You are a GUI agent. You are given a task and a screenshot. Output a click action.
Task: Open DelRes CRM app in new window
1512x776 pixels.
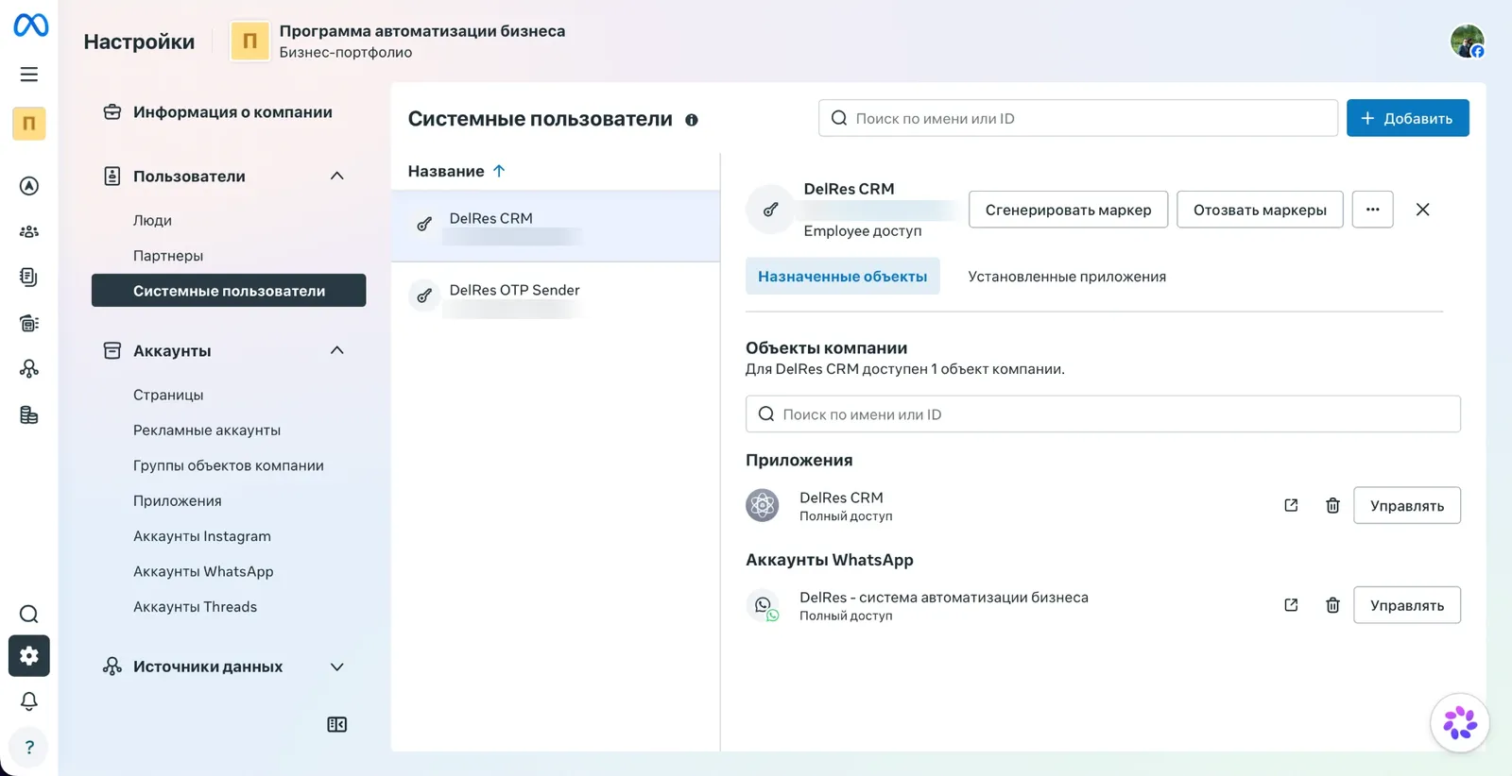(1291, 505)
